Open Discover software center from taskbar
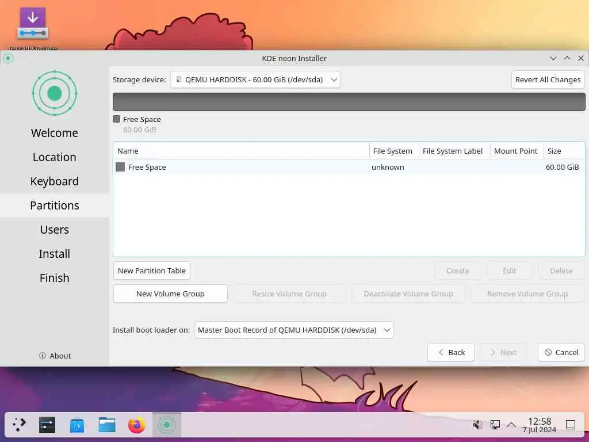 (77, 425)
